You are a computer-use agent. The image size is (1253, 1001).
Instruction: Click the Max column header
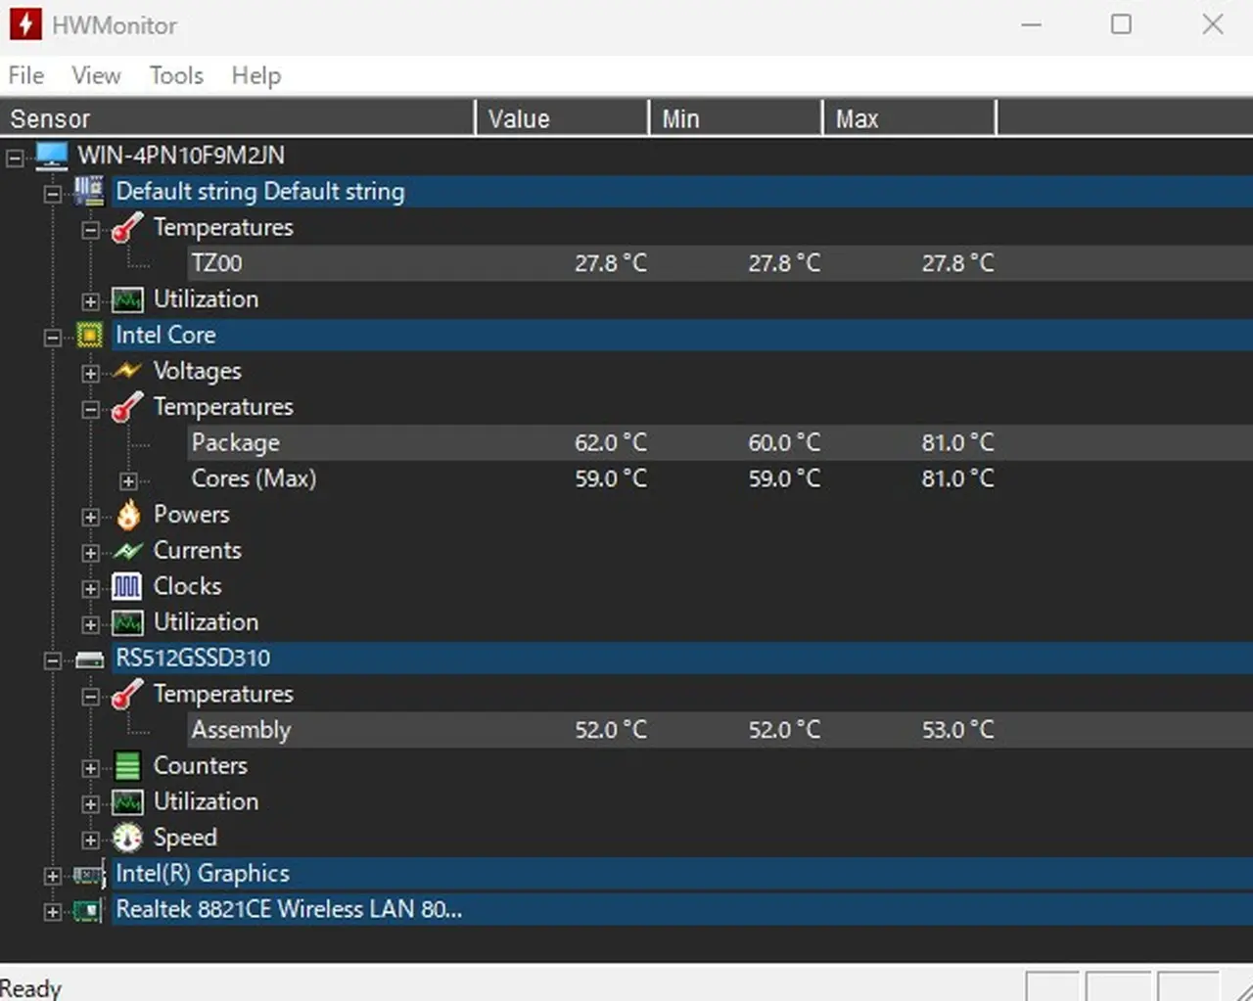tap(907, 118)
